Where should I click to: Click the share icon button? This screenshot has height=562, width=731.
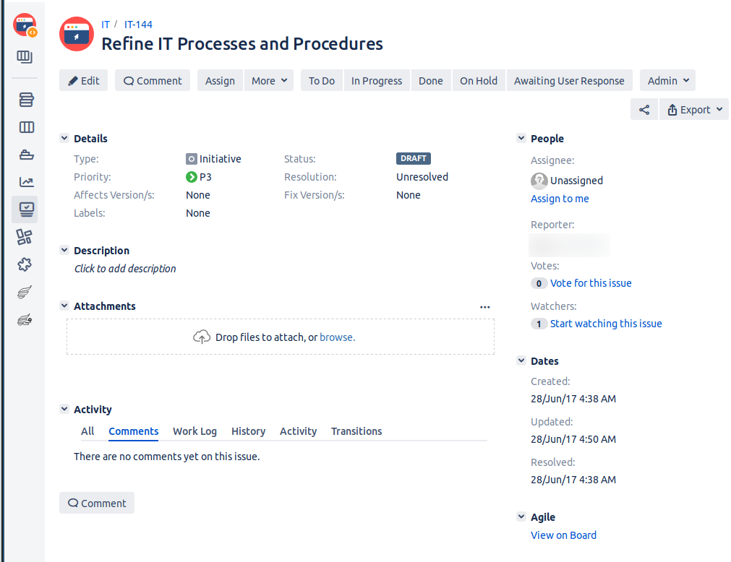(644, 110)
